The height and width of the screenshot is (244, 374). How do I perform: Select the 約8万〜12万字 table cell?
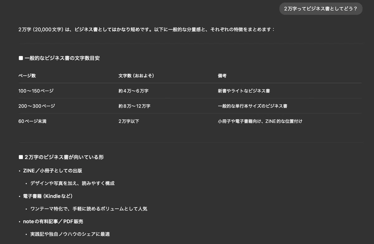(x=134, y=106)
